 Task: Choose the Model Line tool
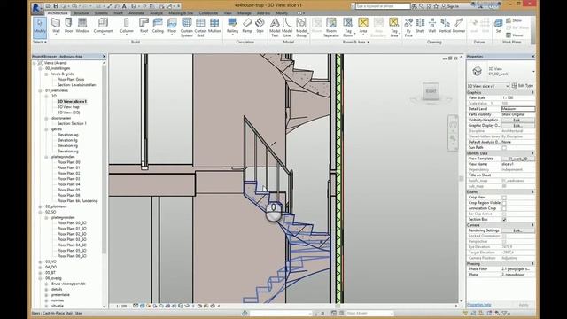pos(287,27)
